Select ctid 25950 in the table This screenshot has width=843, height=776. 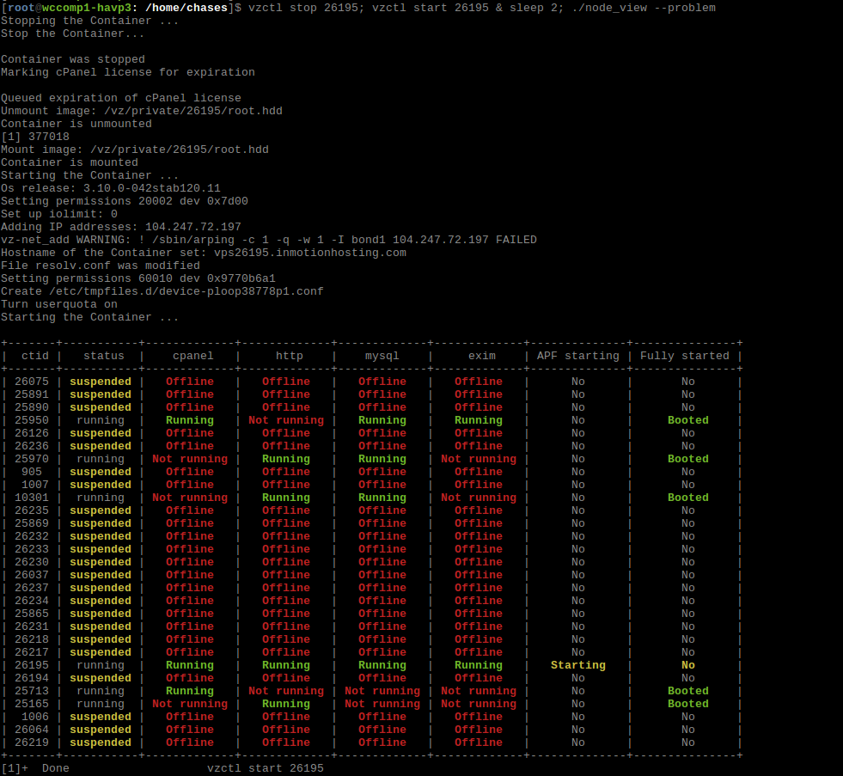(32, 420)
